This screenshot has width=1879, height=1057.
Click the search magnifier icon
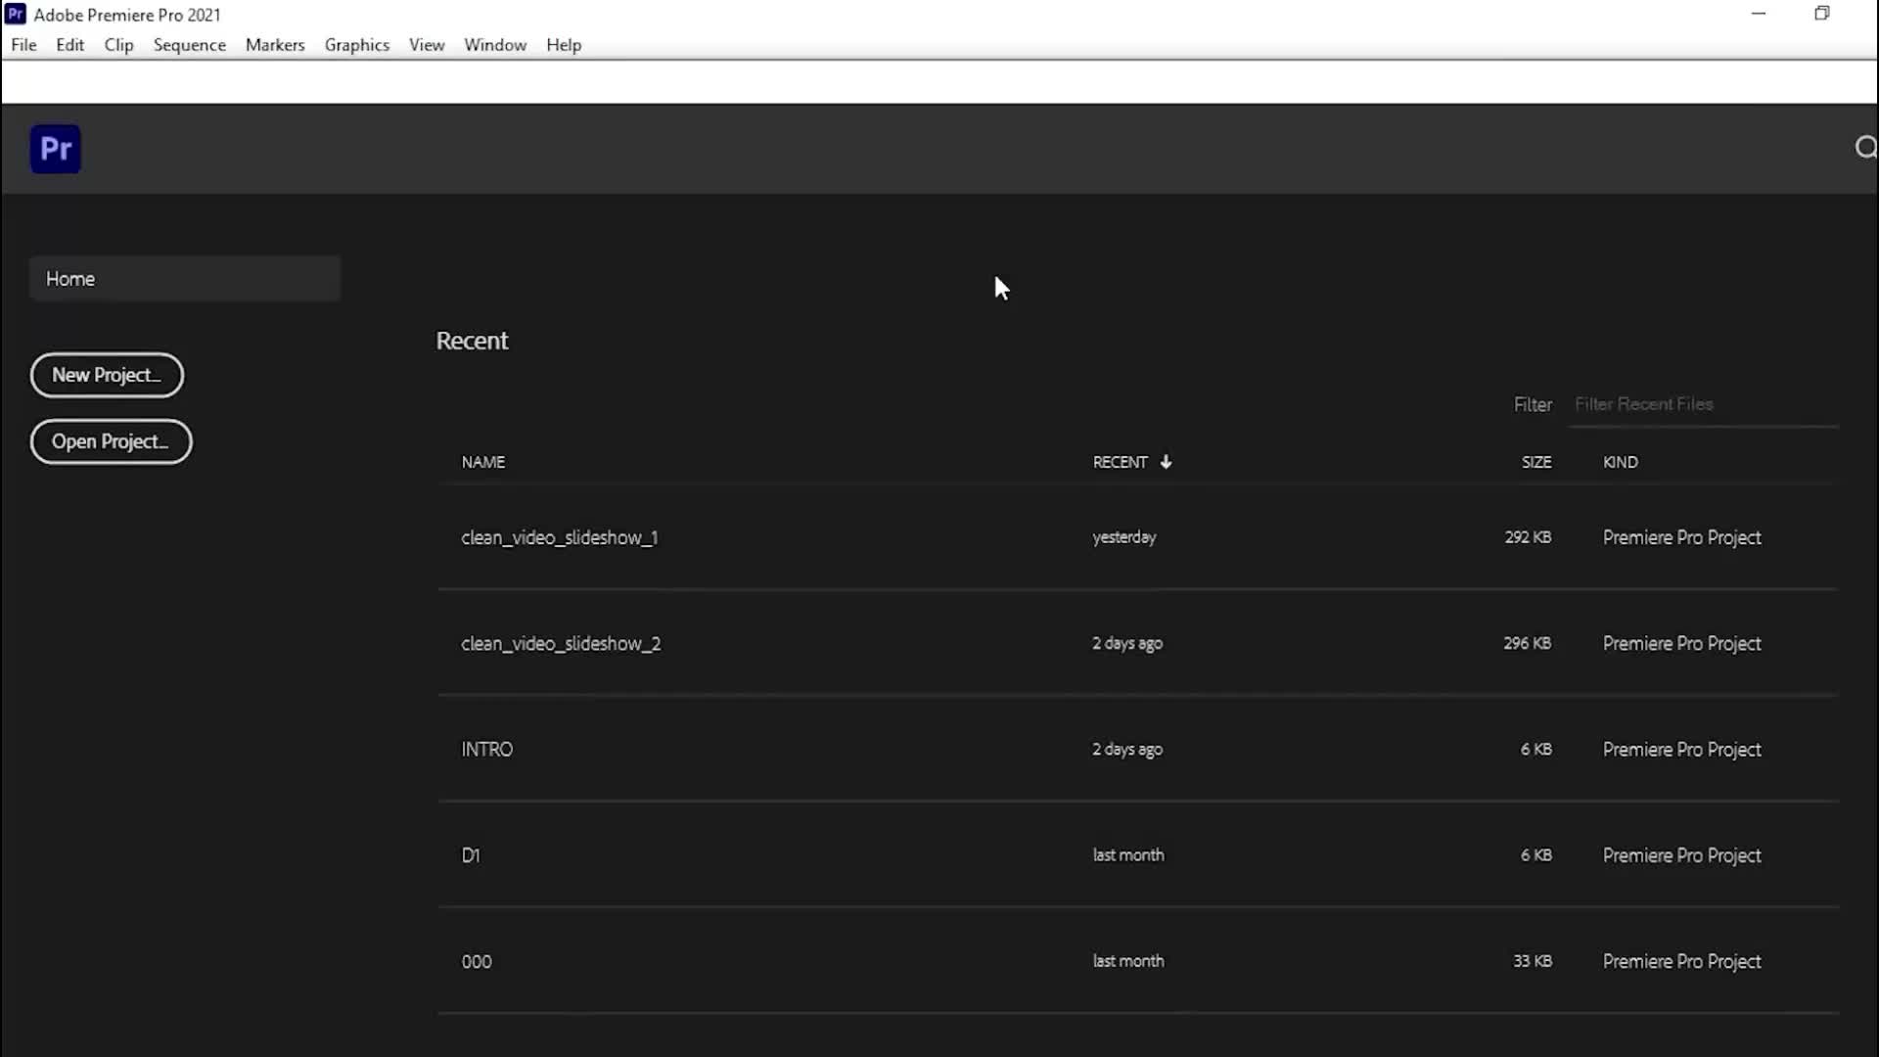click(1865, 147)
